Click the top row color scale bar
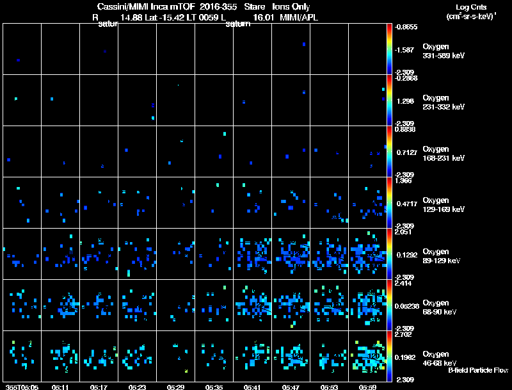The height and width of the screenshot is (390, 512). 389,49
